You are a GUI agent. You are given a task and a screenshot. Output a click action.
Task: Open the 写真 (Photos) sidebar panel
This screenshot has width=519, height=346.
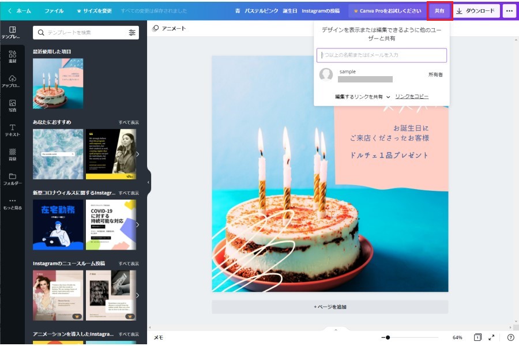[12, 106]
